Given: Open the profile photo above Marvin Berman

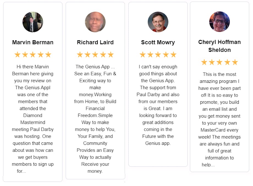Looking at the screenshot, I should coord(33,22).
